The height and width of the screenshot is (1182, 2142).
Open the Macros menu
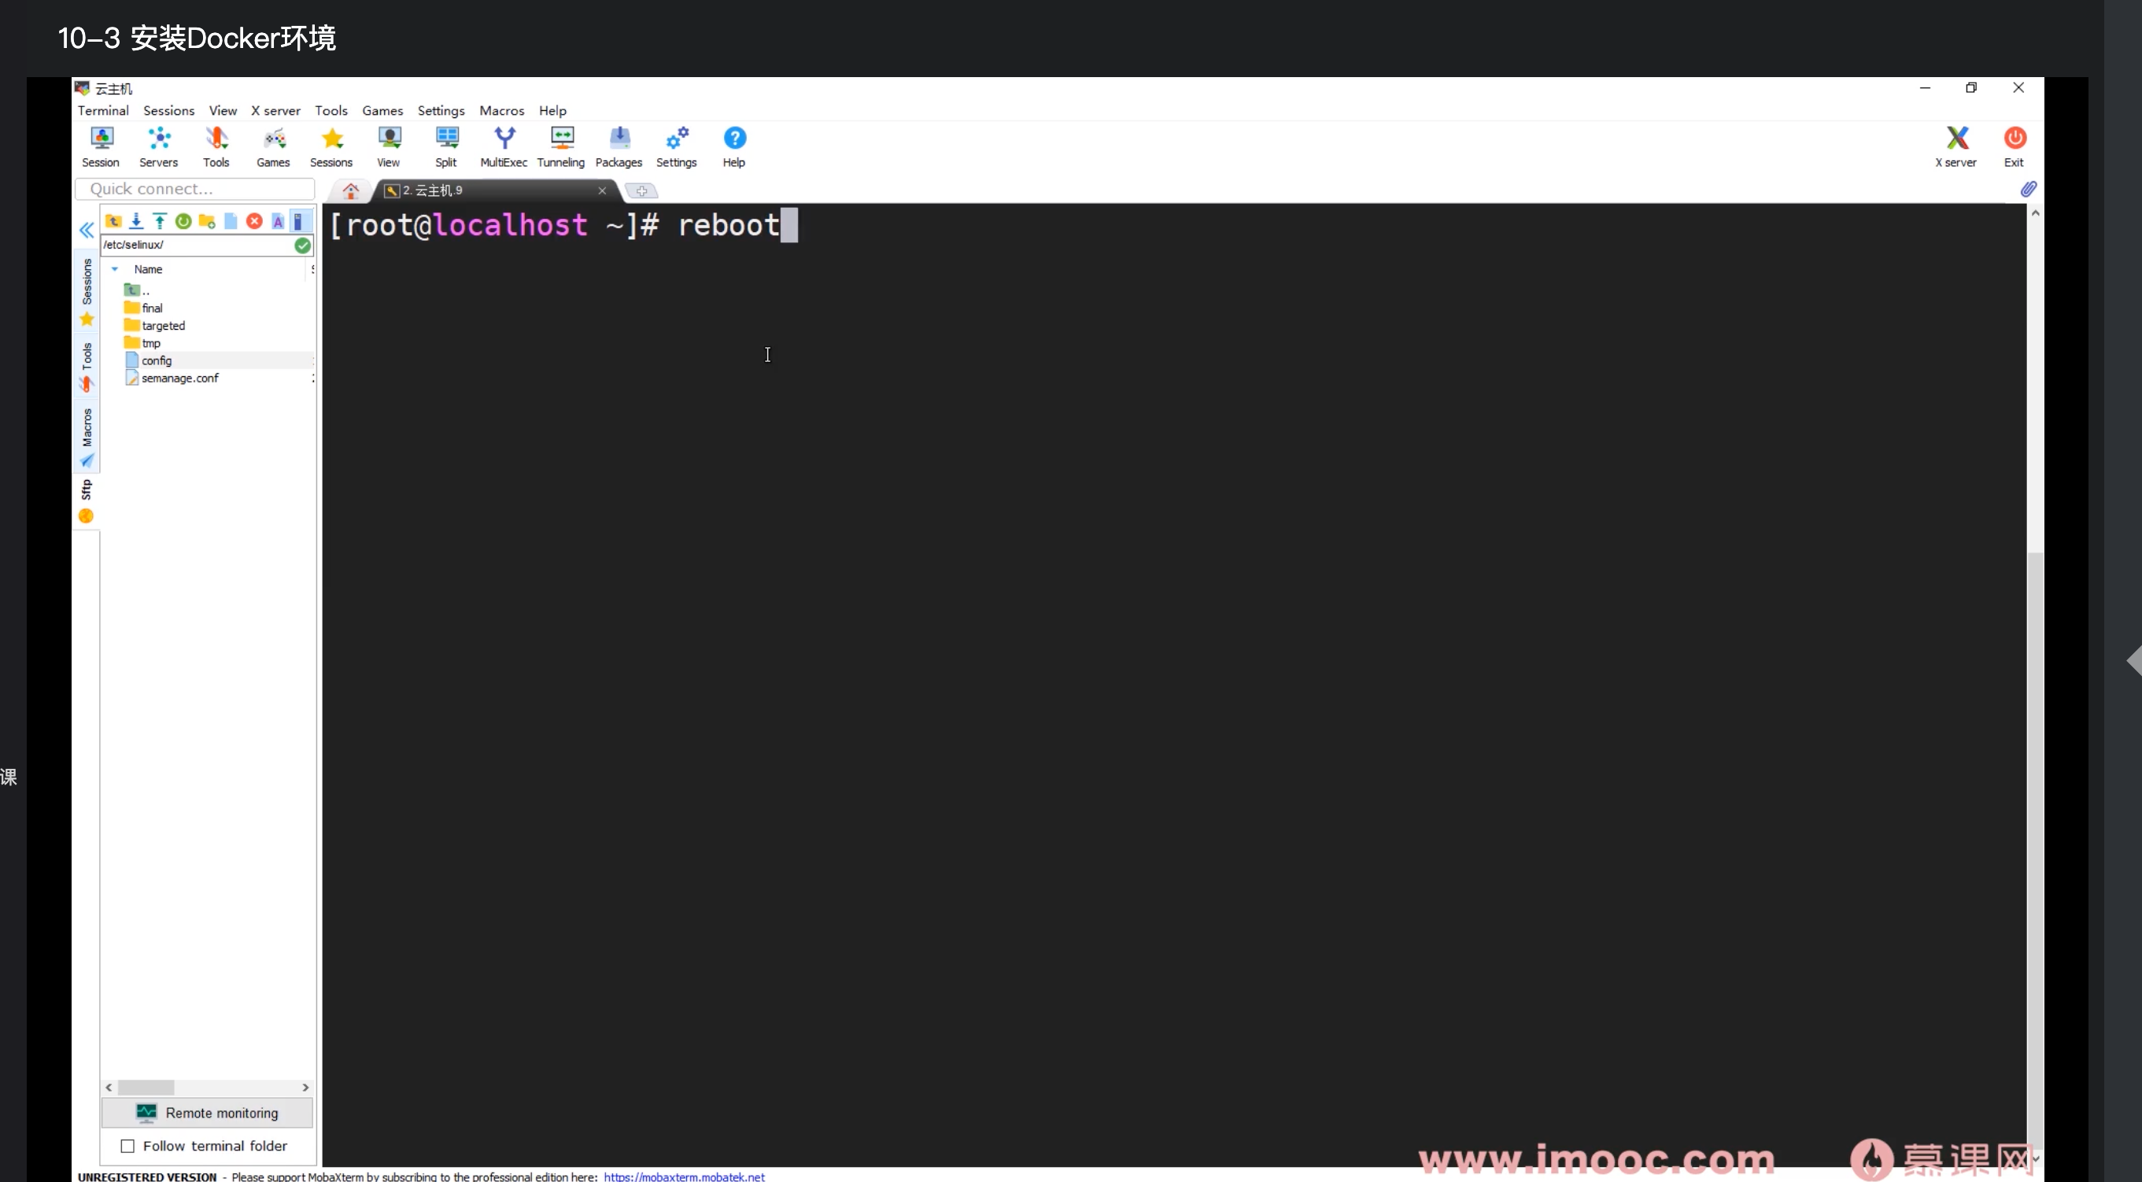coord(501,111)
